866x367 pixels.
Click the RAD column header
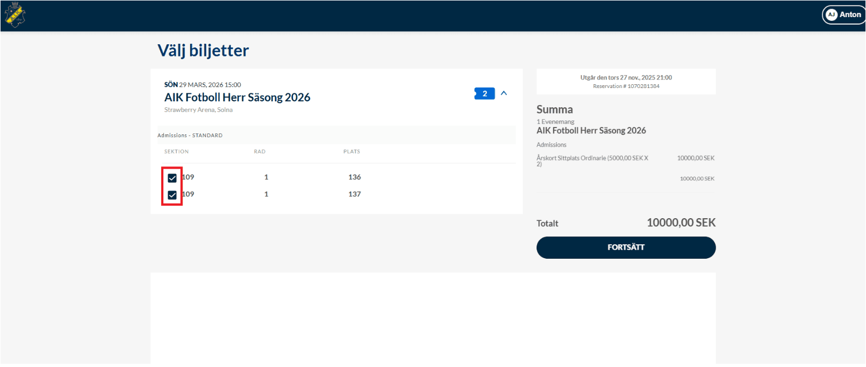click(259, 151)
